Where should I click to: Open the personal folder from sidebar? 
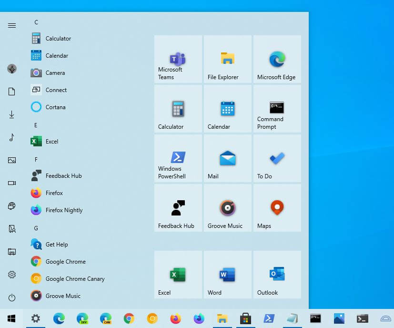coord(12,229)
